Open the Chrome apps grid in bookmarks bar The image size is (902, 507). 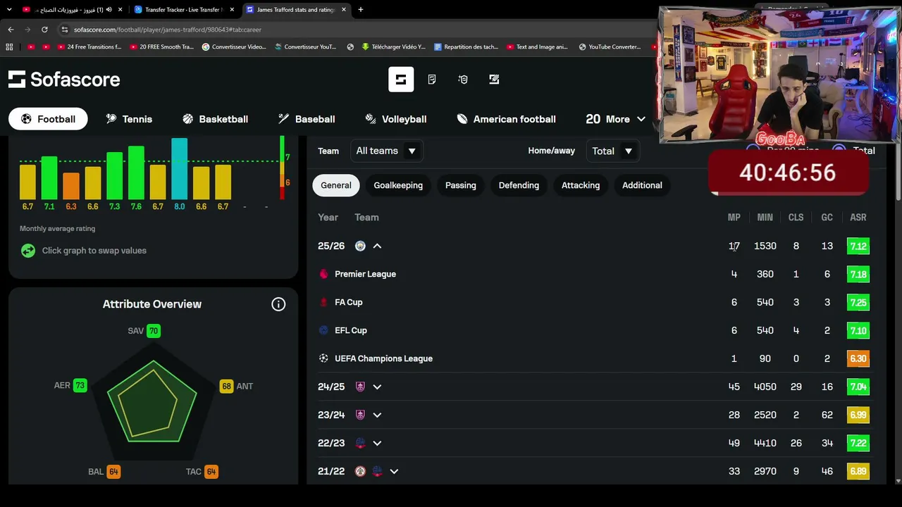click(x=9, y=47)
